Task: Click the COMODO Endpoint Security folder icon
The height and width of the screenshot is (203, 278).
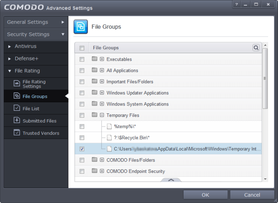Action: [95, 171]
